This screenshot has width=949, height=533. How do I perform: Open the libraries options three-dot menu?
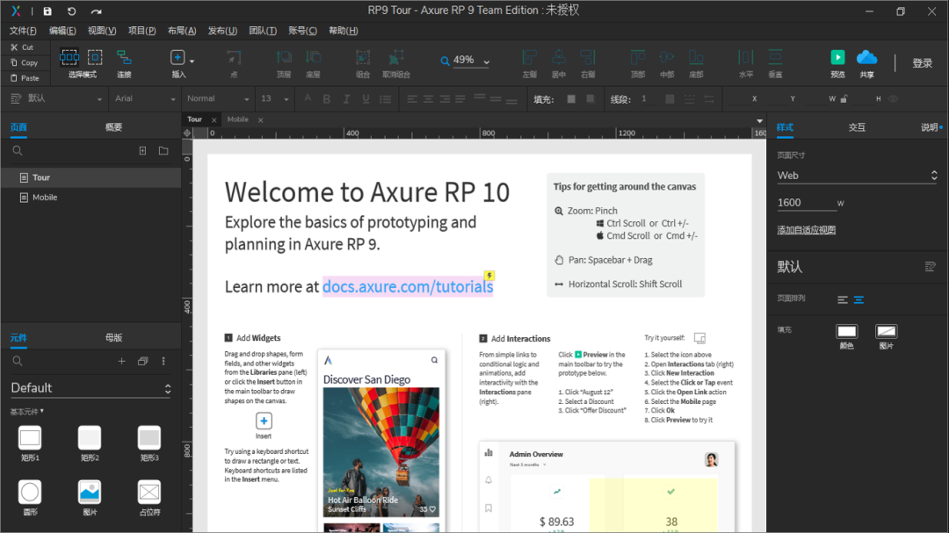[x=163, y=361]
